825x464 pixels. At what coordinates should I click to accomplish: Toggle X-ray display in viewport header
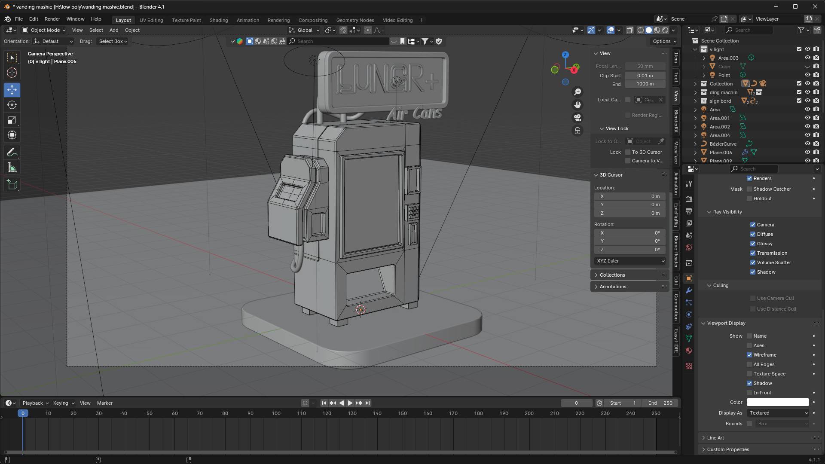(x=630, y=30)
